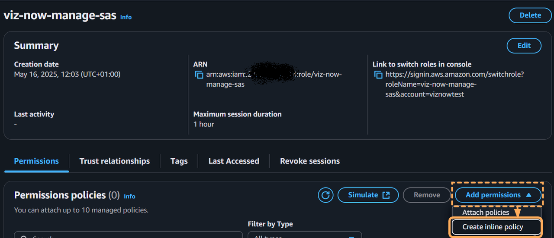Collapse the Add permissions dropdown

pyautogui.click(x=498, y=195)
